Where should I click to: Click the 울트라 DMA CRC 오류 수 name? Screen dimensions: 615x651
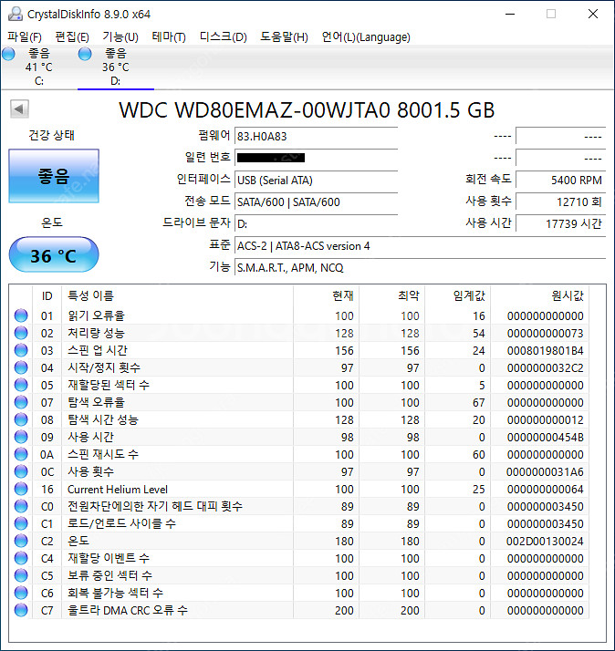point(128,610)
